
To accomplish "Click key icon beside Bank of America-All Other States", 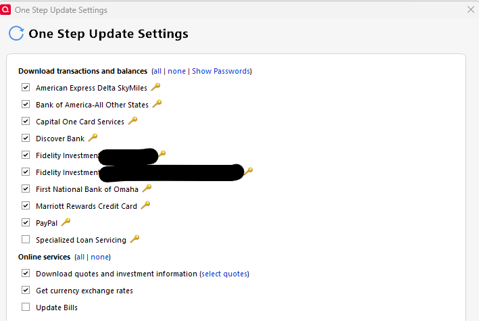I will (x=157, y=104).
